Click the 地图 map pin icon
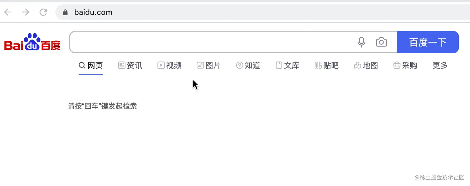The width and height of the screenshot is (470, 186). [357, 65]
